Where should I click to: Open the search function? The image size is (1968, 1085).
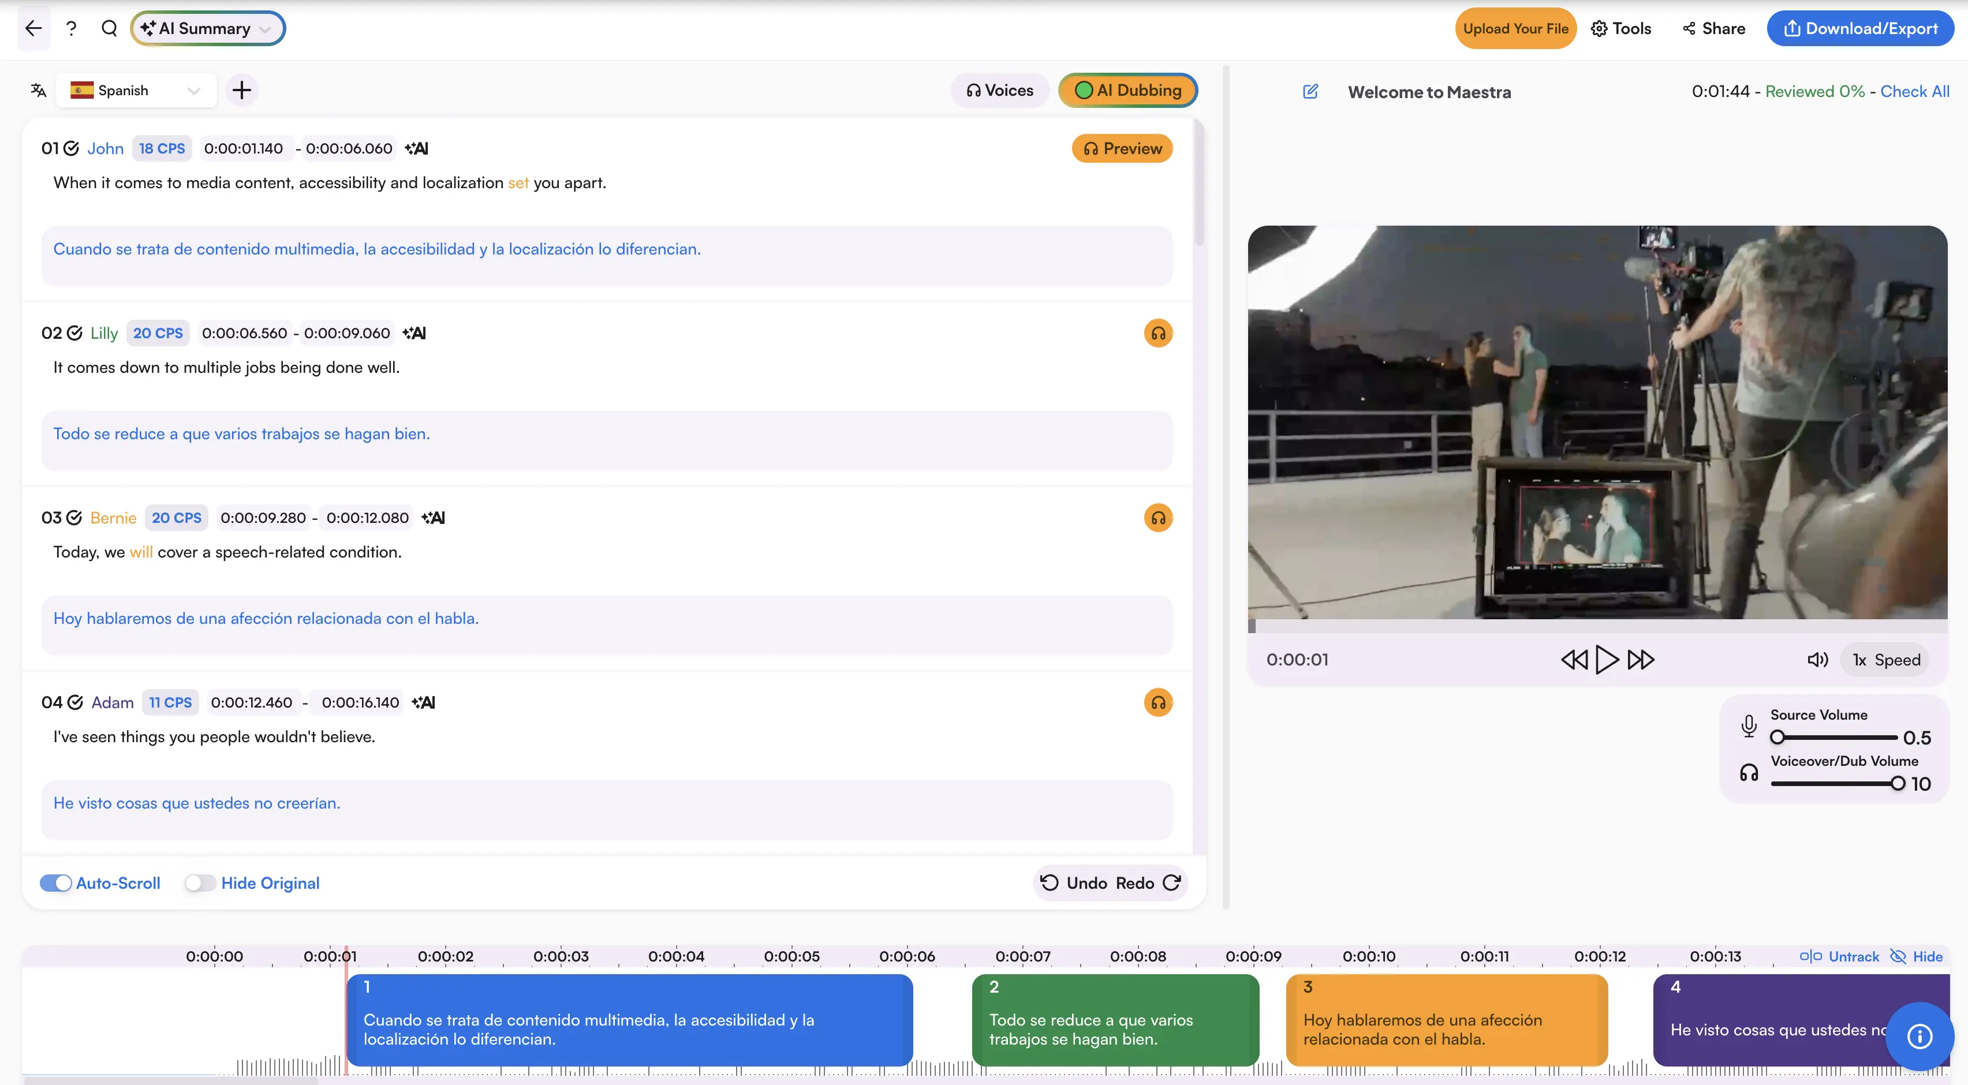click(x=109, y=28)
